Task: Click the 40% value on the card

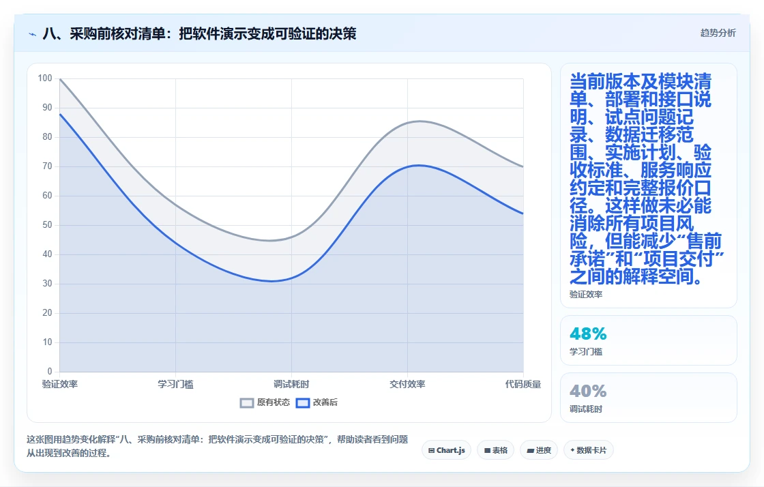Action: coord(588,391)
